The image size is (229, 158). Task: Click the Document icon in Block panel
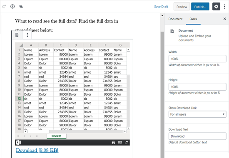172,31
